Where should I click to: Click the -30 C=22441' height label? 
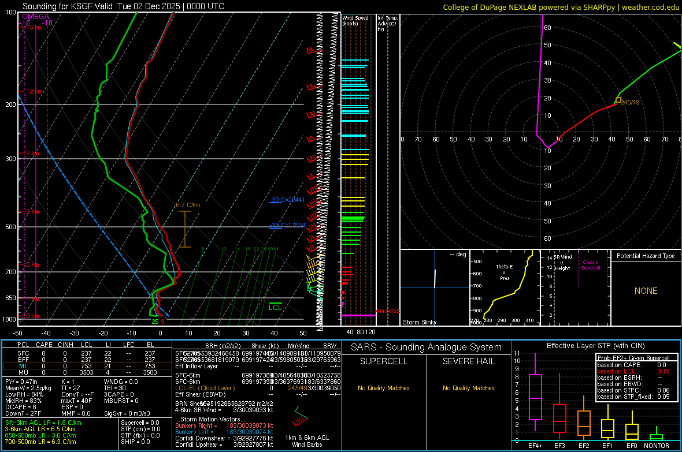[288, 200]
